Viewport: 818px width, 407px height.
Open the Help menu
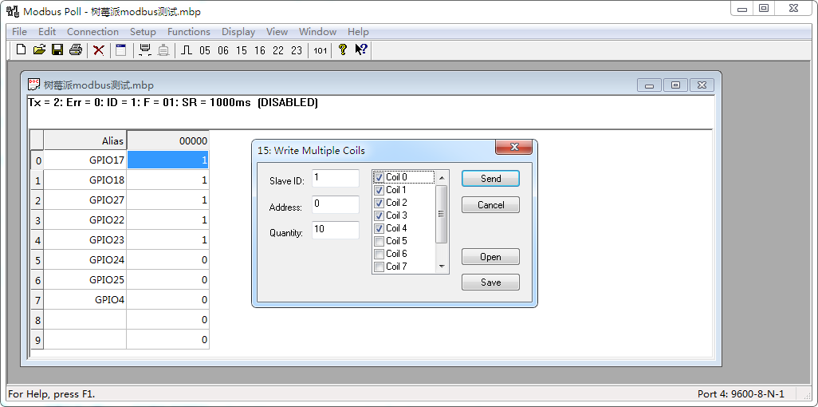359,31
